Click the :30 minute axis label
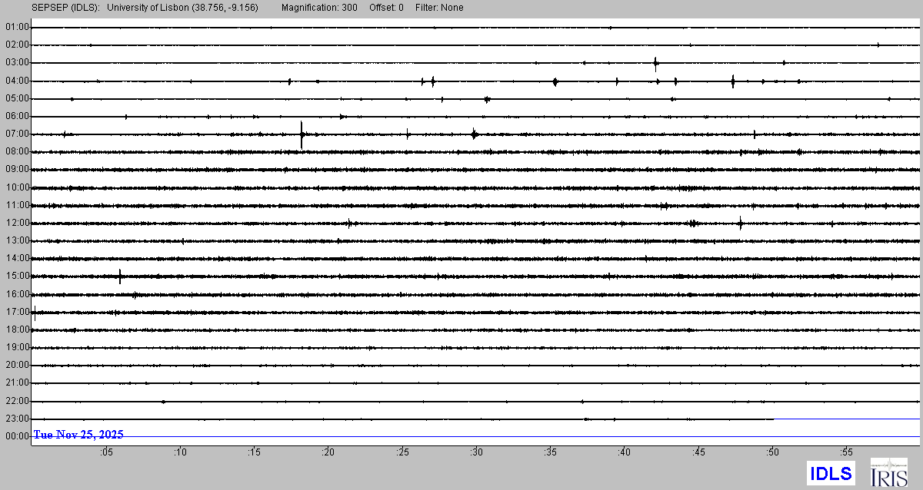This screenshot has height=490, width=923. pos(477,452)
